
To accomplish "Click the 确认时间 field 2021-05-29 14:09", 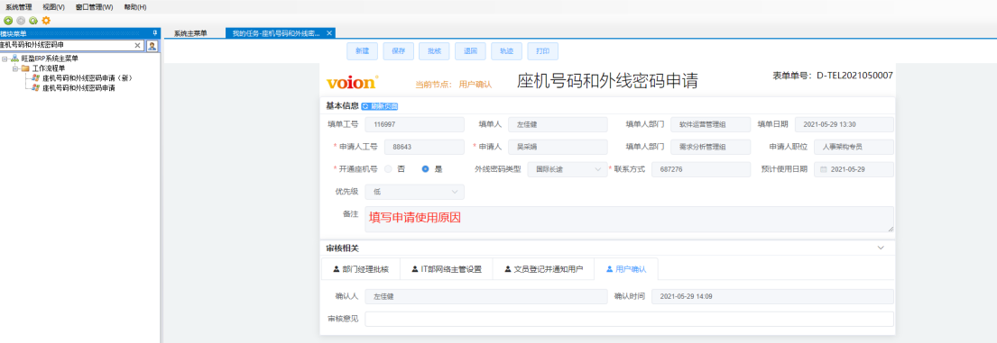I will 772,297.
